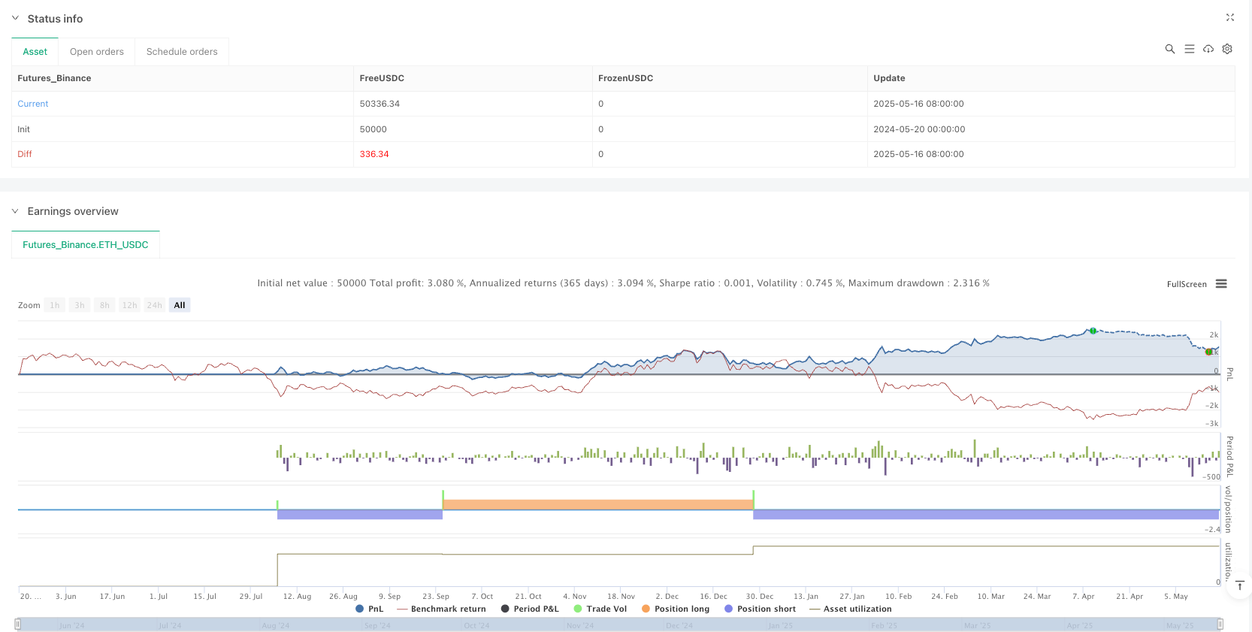Open the table settings gear icon
The width and height of the screenshot is (1252, 632).
1227,49
